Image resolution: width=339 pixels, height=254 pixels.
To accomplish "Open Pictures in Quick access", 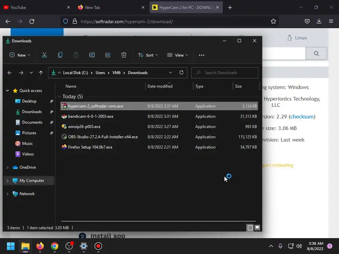I will pyautogui.click(x=29, y=133).
